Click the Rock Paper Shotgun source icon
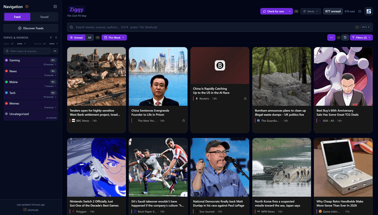Image resolution: width=378 pixels, height=215 pixels. click(135, 211)
